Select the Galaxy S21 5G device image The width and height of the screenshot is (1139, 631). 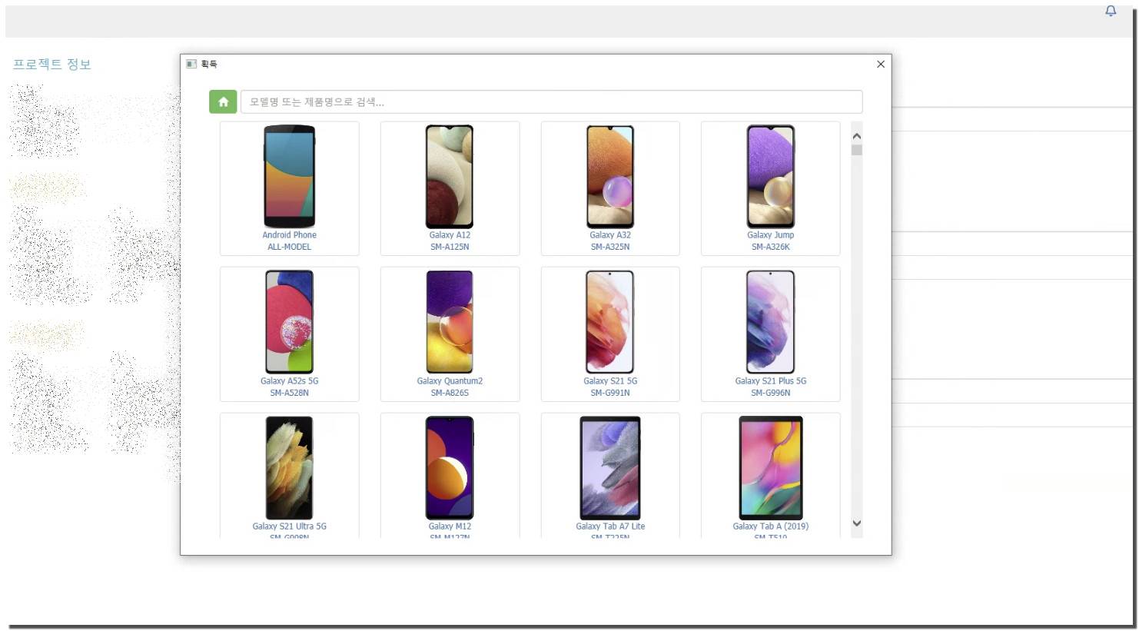pyautogui.click(x=610, y=322)
